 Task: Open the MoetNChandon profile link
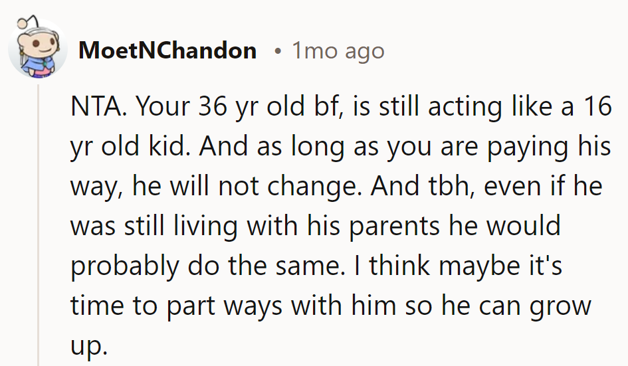[167, 51]
